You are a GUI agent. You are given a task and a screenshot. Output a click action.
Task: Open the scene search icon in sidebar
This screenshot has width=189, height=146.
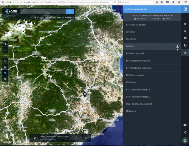pyautogui.click(x=185, y=31)
